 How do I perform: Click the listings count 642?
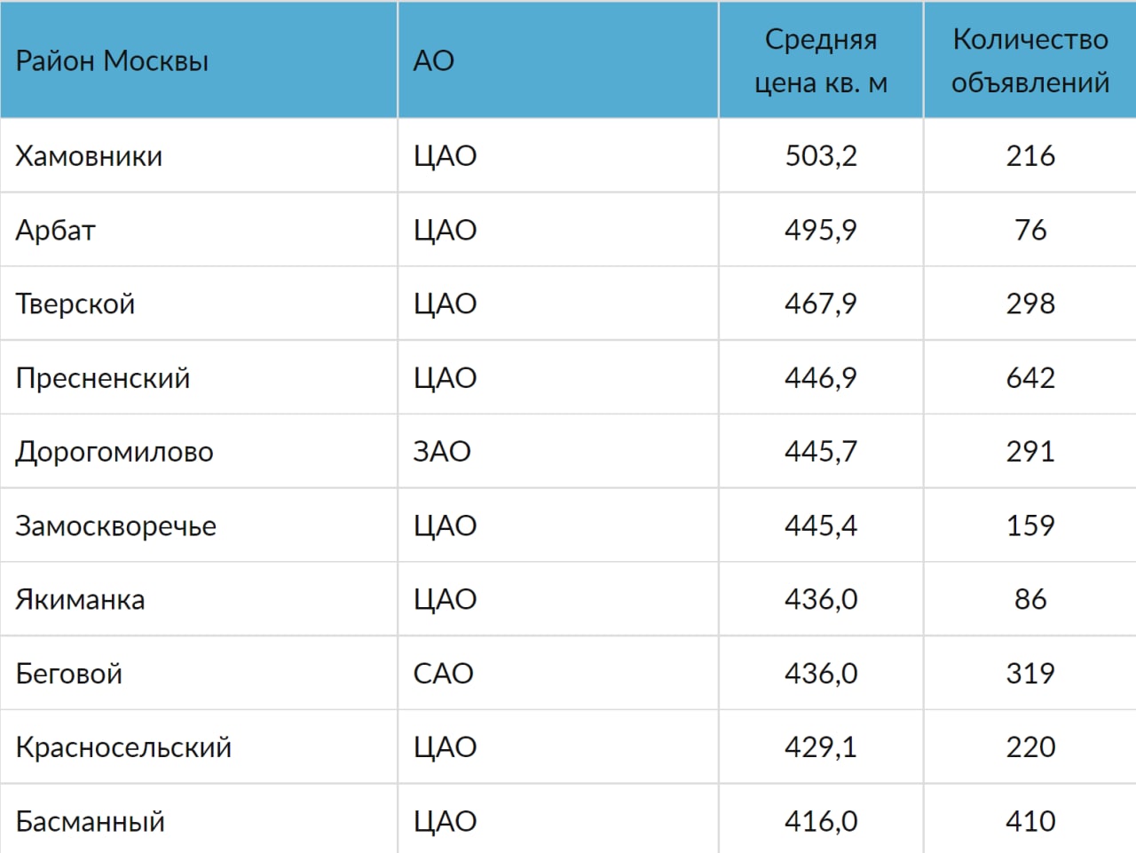[x=1030, y=378]
